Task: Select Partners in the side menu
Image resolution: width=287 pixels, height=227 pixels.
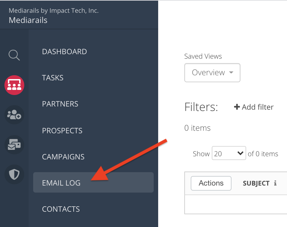Action: pos(60,104)
